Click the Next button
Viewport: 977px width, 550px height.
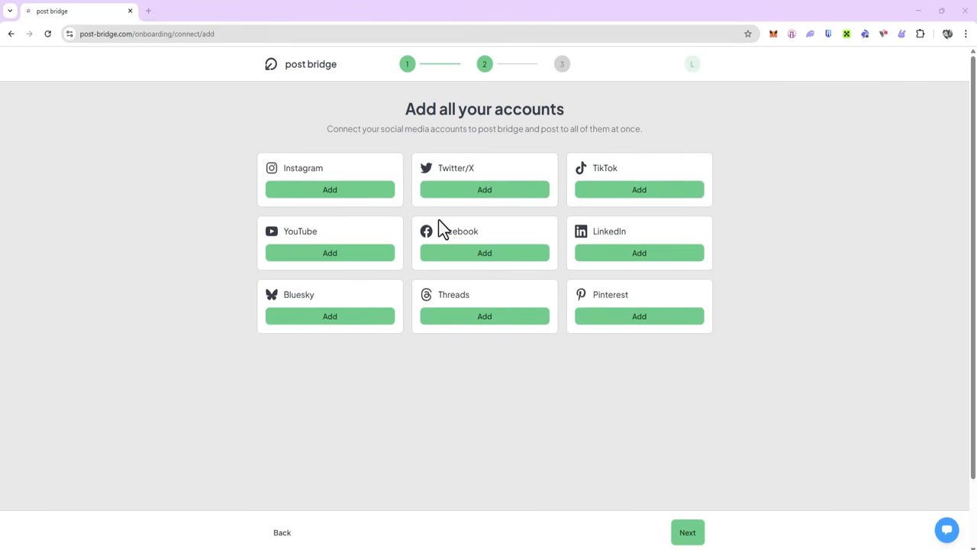click(x=688, y=532)
